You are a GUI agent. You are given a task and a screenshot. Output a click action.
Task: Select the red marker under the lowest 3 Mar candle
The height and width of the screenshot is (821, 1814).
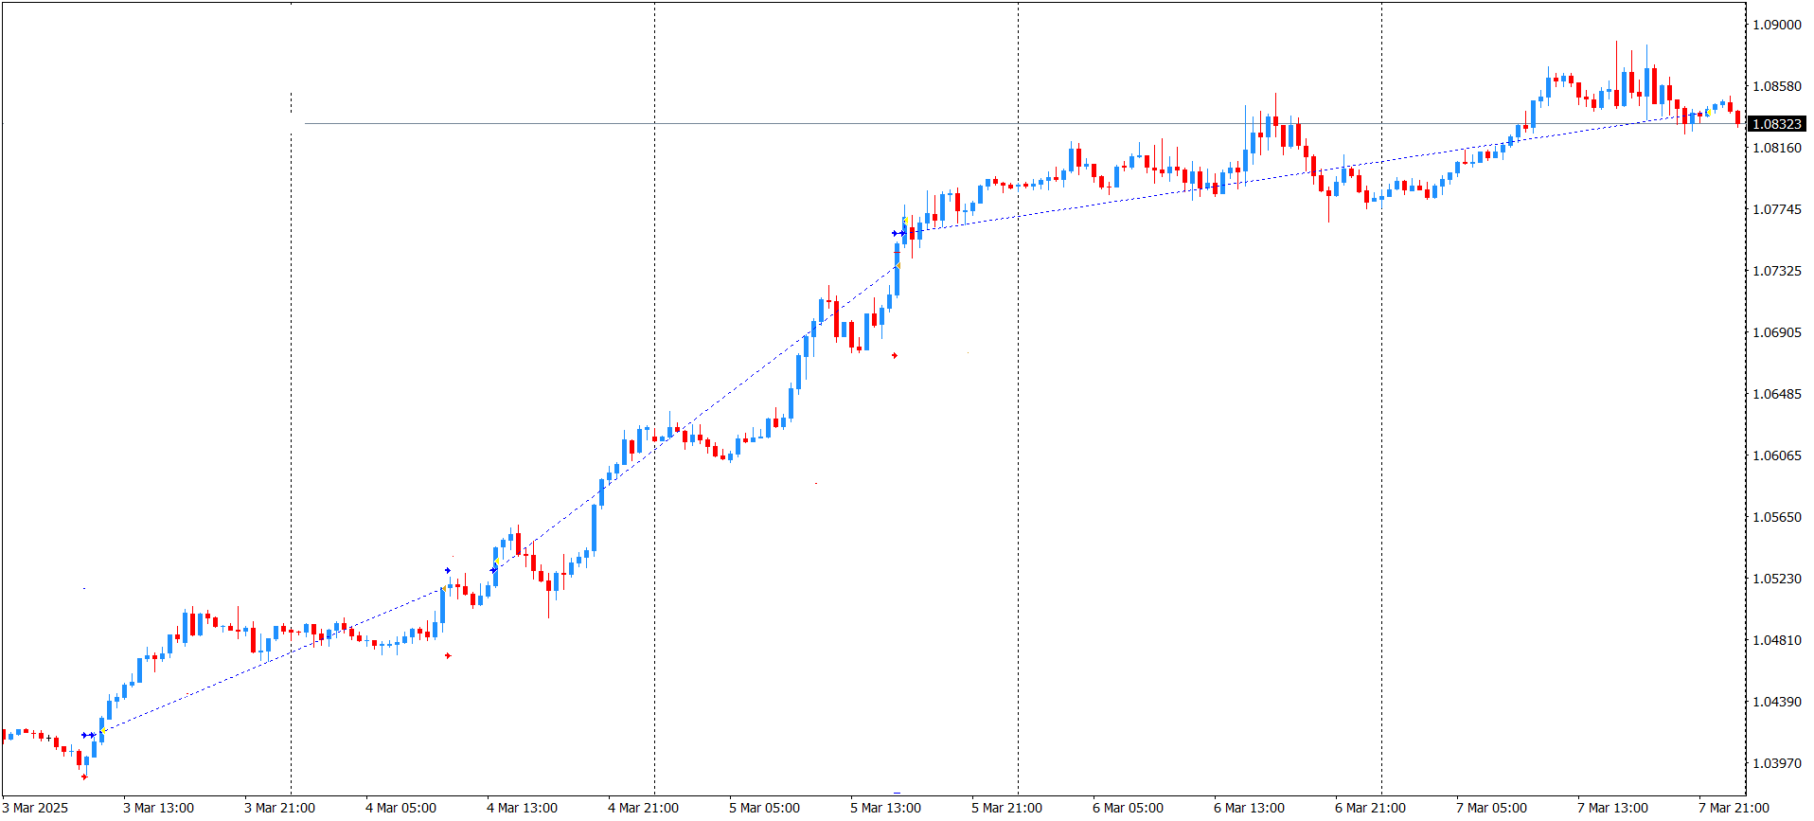coord(84,776)
